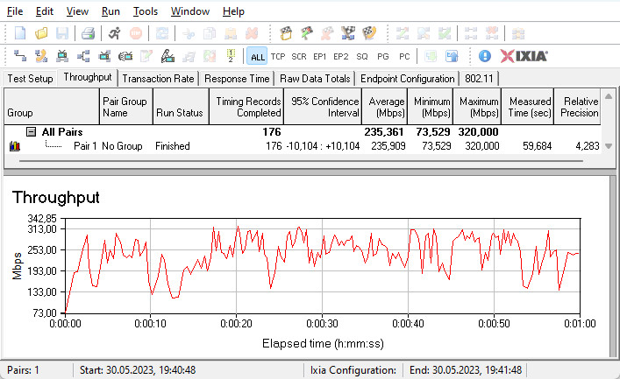Group pairs by EP2 endpoint
620x379 pixels.
(341, 56)
